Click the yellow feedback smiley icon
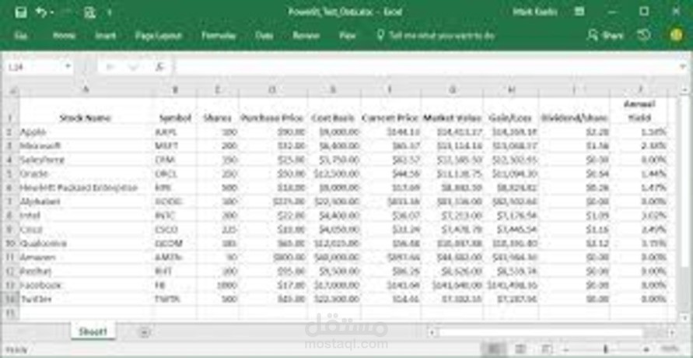The height and width of the screenshot is (358, 693). coord(676,35)
